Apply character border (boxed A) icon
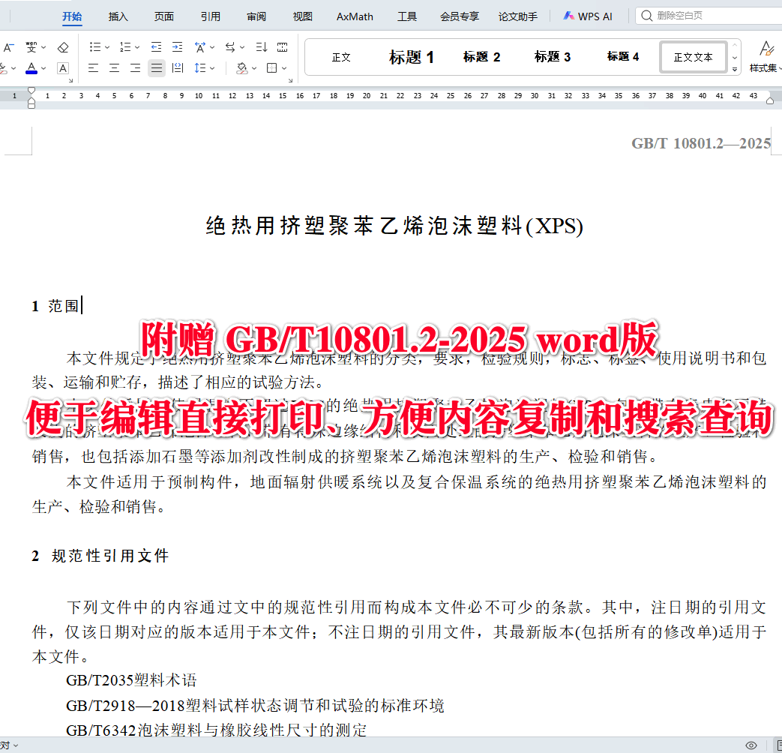 click(63, 67)
